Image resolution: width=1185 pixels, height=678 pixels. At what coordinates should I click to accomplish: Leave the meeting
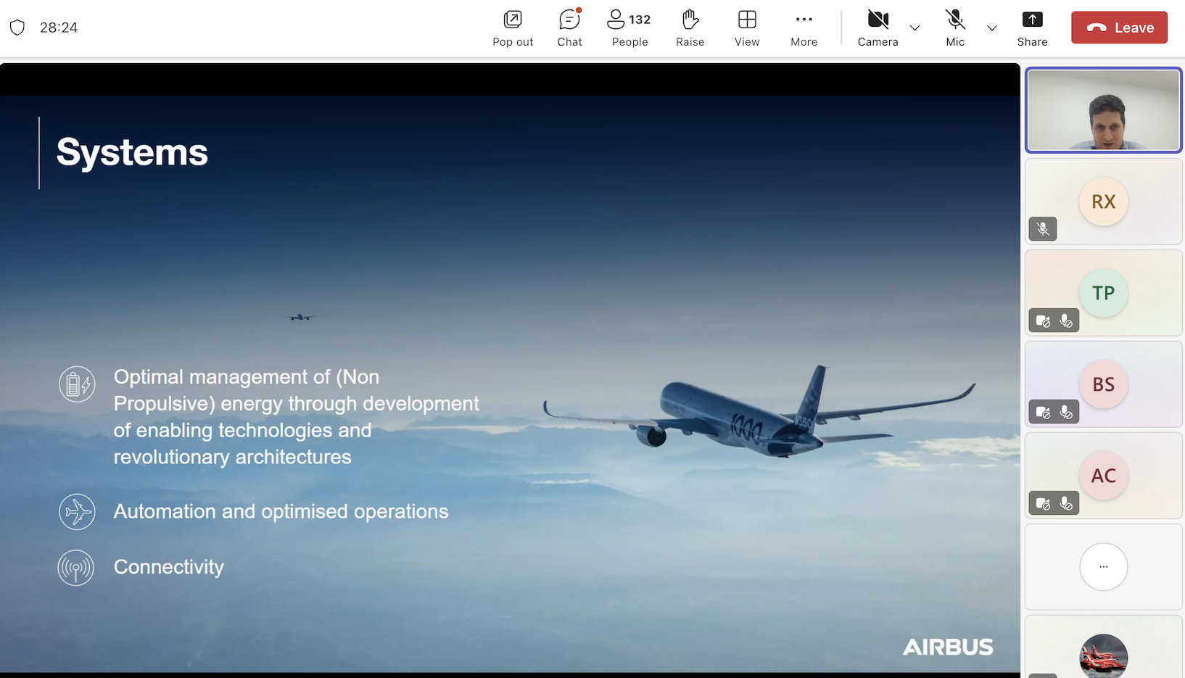point(1119,28)
